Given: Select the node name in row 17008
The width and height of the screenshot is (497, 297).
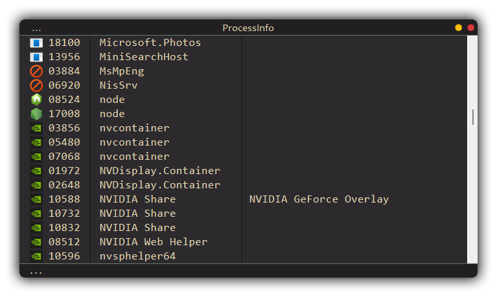Looking at the screenshot, I should pos(112,114).
